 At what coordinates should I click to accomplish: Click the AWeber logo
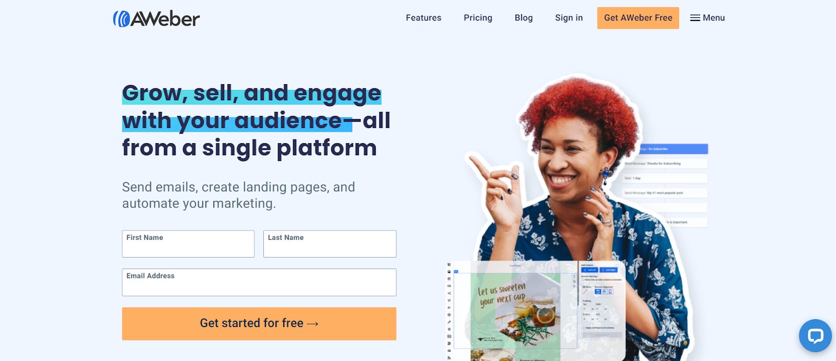click(156, 19)
